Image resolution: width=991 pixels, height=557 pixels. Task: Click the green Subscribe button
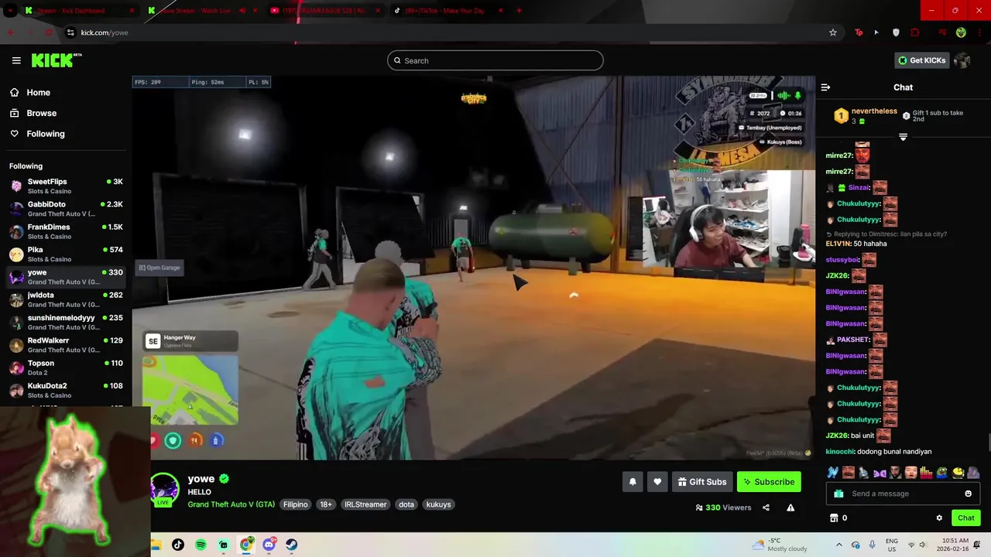click(x=769, y=482)
